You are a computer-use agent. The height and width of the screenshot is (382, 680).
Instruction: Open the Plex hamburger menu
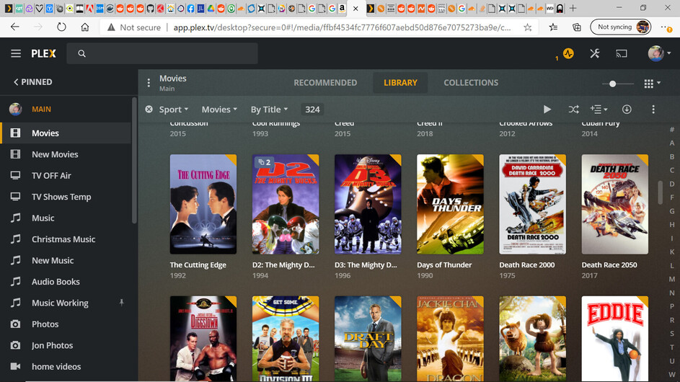pos(16,53)
